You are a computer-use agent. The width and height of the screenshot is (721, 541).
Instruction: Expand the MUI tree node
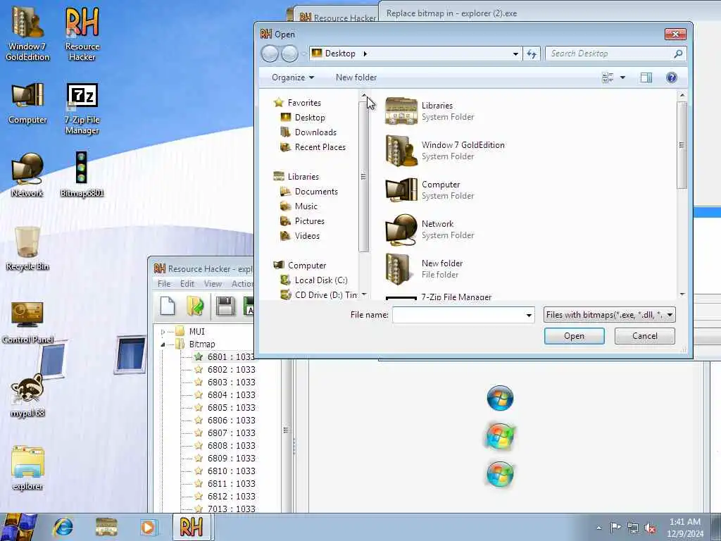(163, 332)
